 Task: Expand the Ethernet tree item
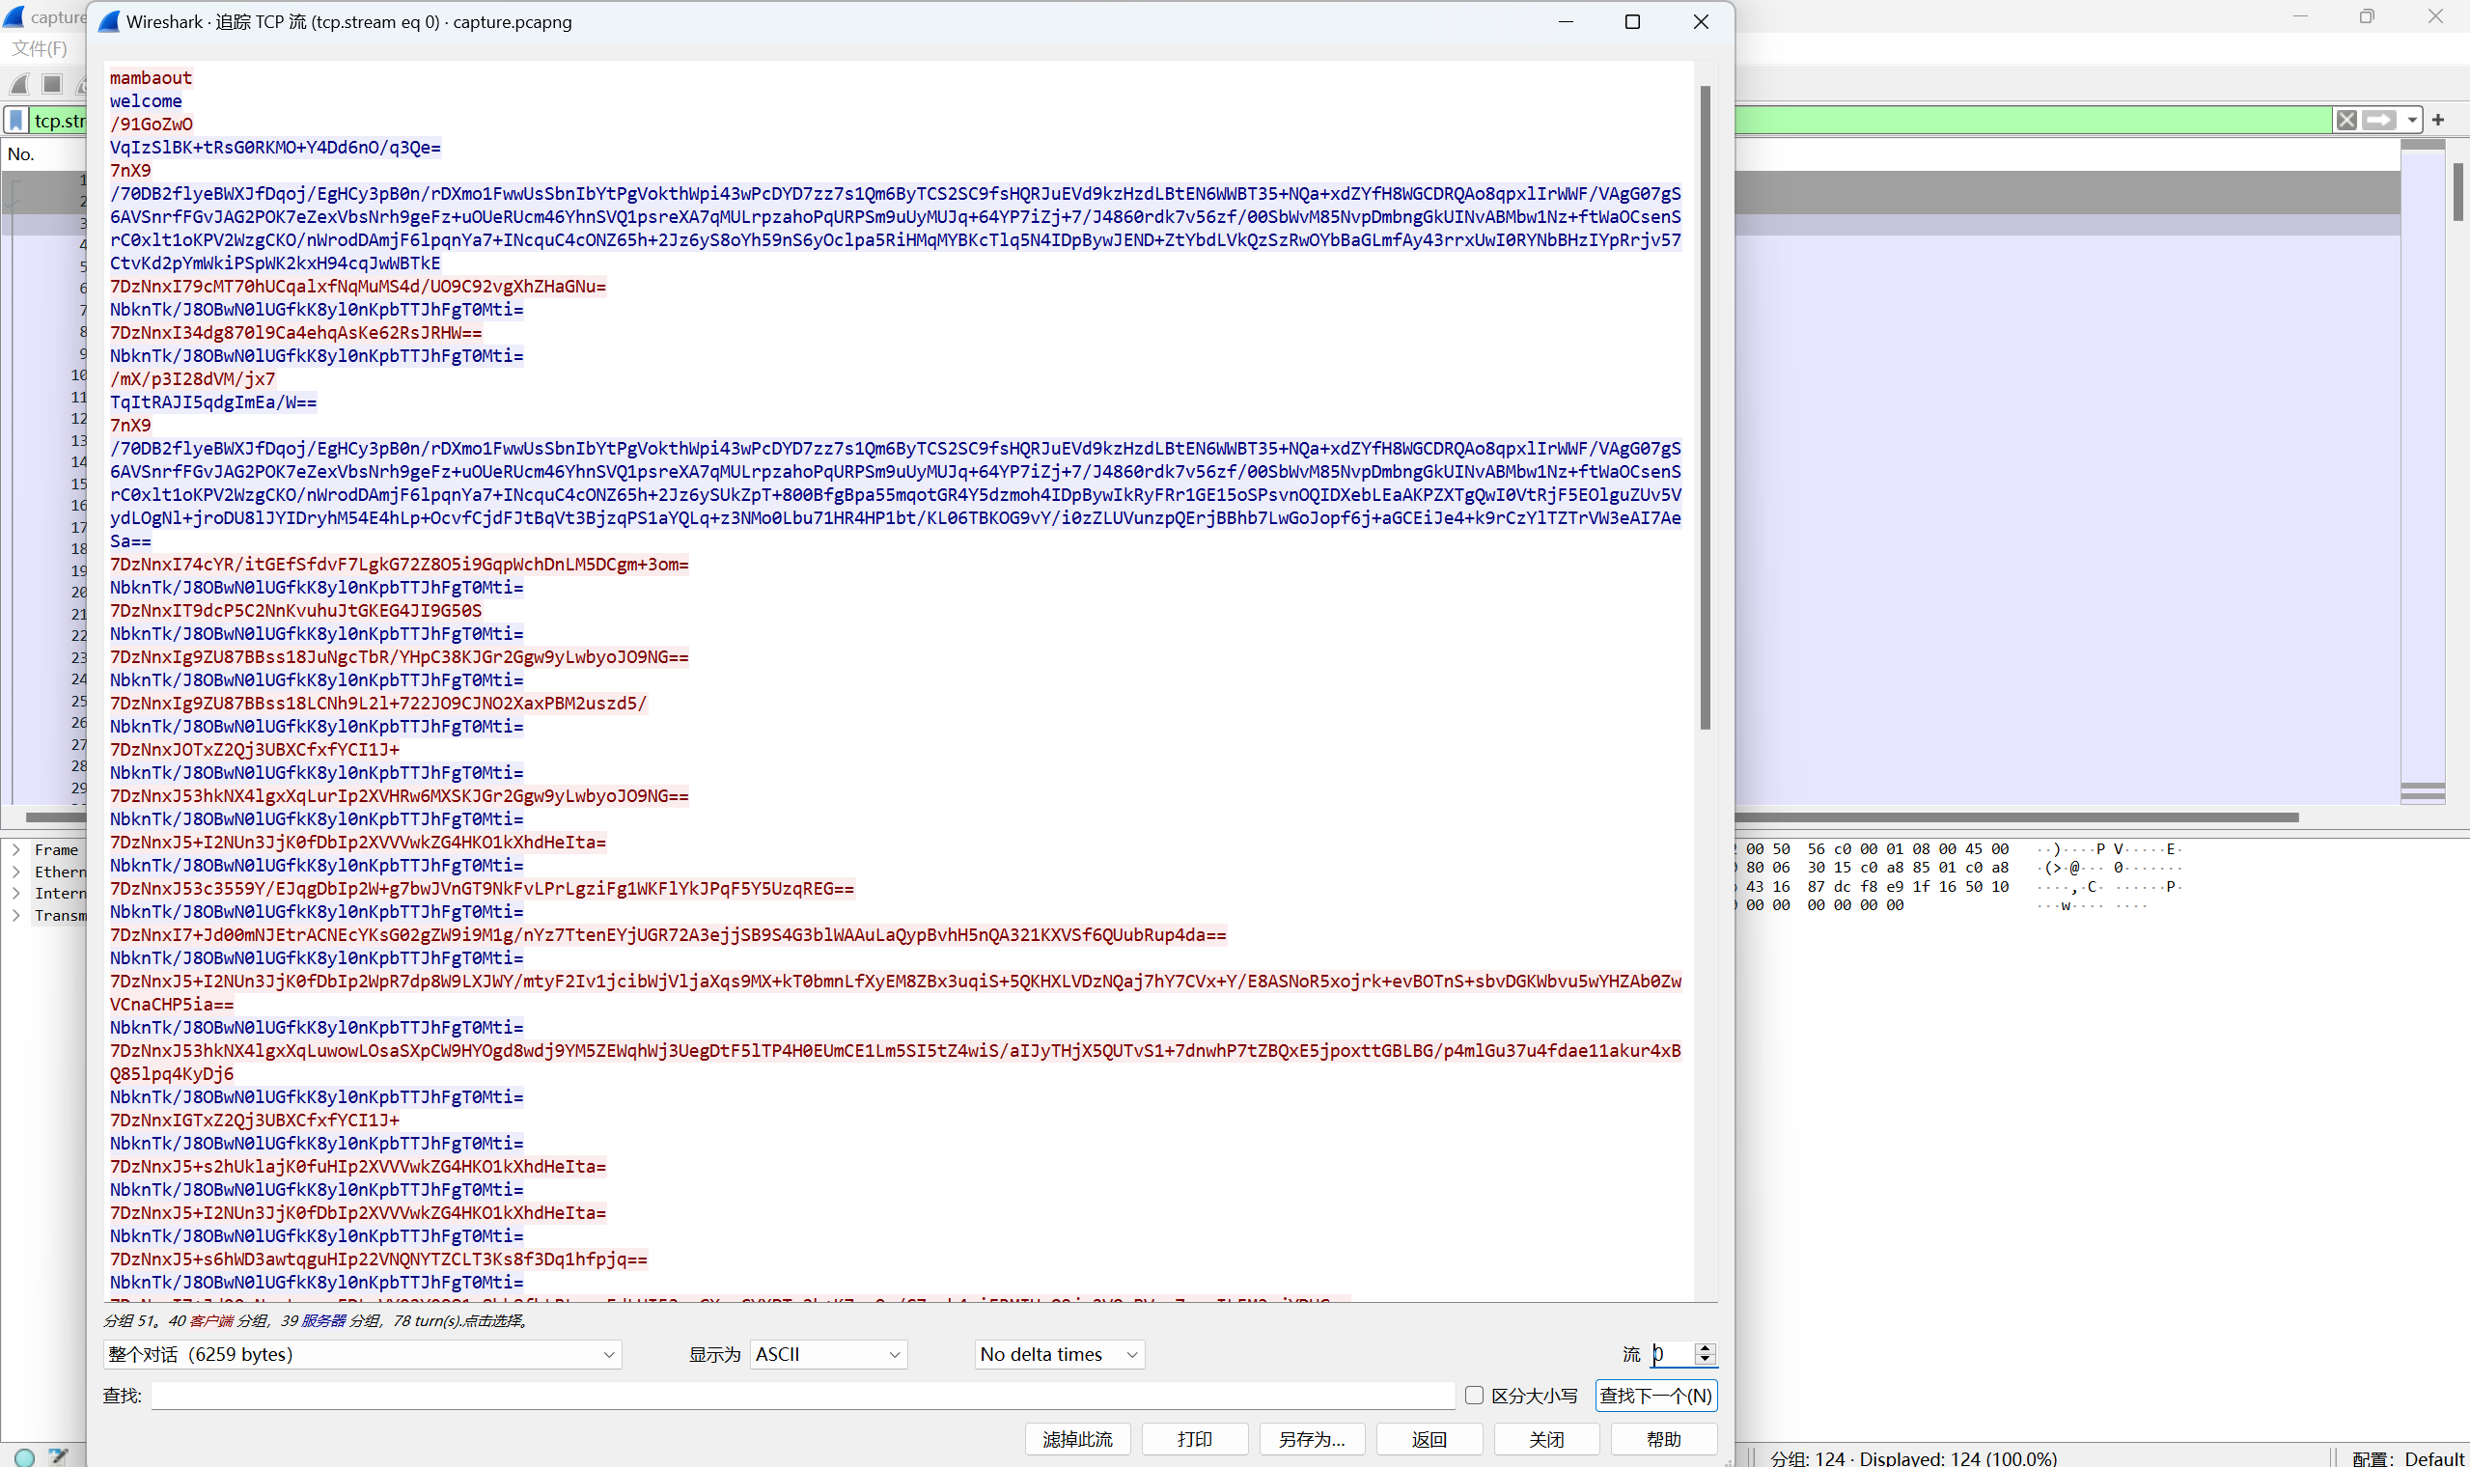[15, 871]
